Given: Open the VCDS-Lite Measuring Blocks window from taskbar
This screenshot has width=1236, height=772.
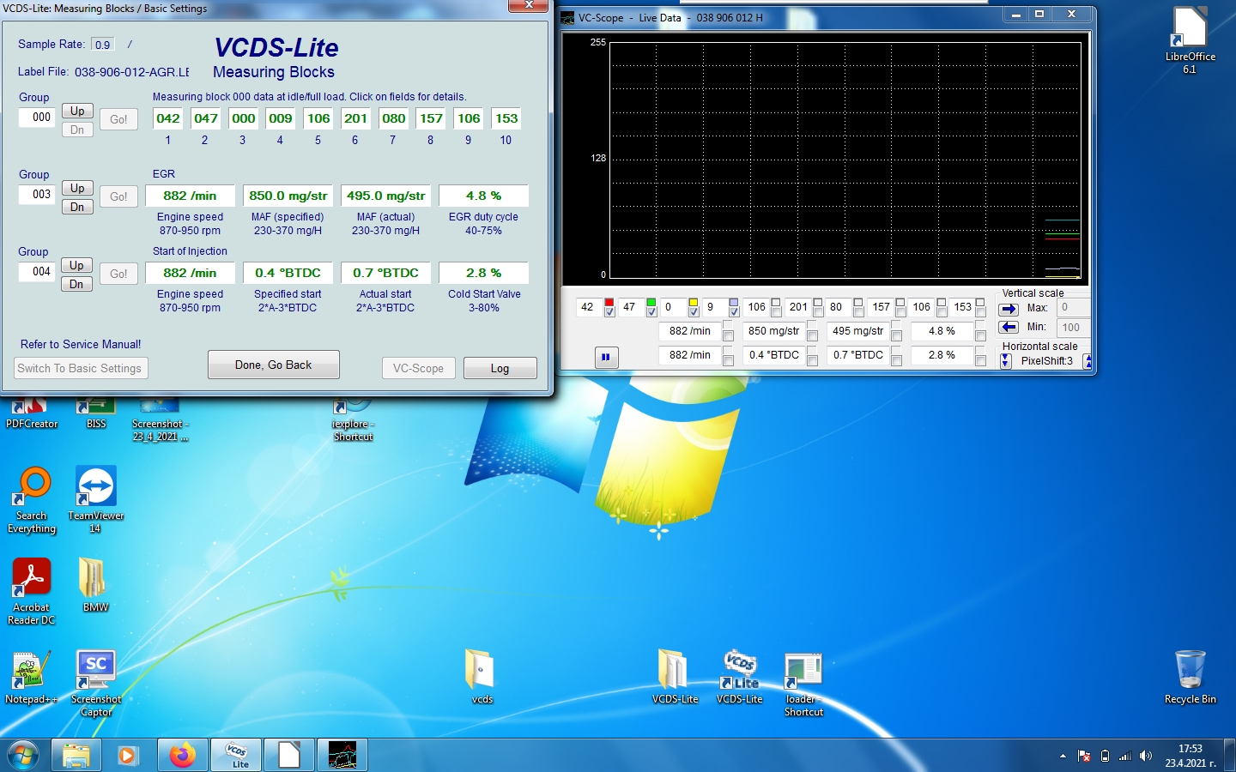Looking at the screenshot, I should [x=236, y=755].
